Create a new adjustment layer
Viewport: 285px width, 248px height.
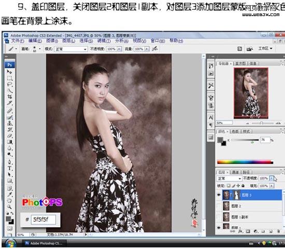(x=256, y=231)
